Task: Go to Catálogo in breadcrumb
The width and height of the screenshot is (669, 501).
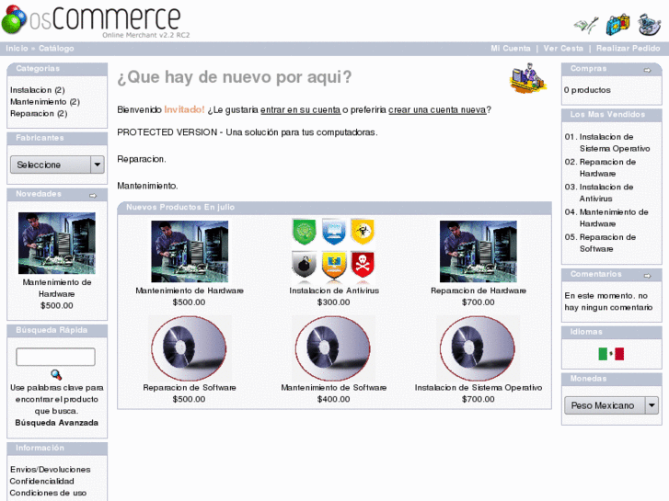Action: pos(56,48)
